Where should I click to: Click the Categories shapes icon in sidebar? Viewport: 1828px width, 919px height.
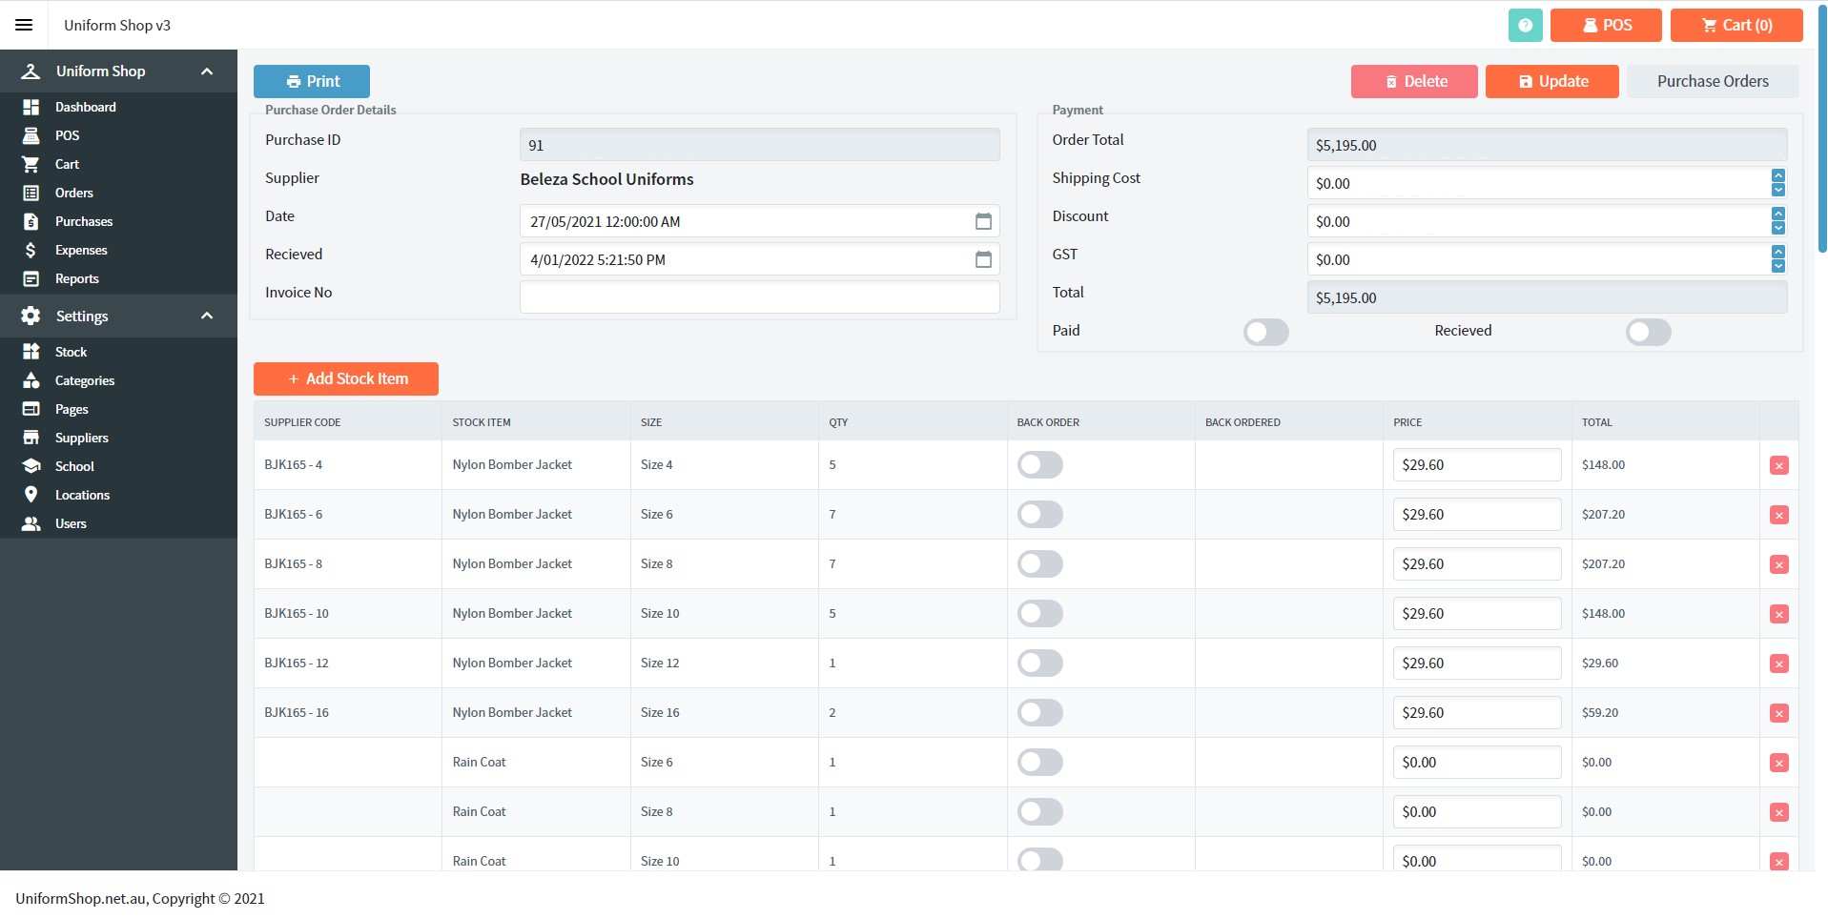[31, 380]
